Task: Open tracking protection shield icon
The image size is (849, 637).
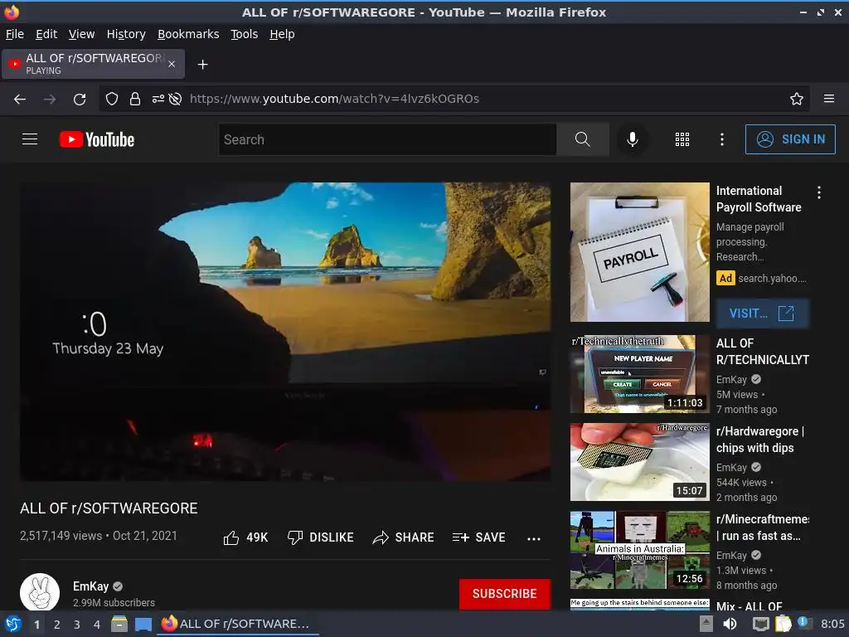Action: point(112,99)
